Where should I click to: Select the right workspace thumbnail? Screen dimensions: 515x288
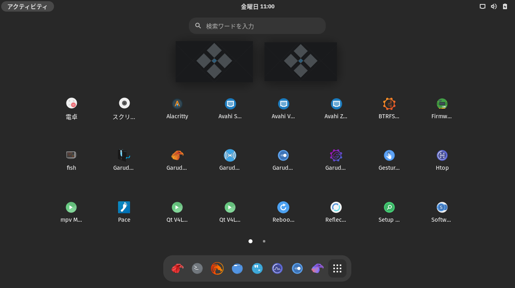(301, 62)
